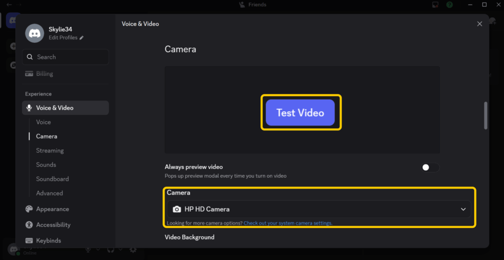
Task: Close the settings dialog with X
Action: (479, 24)
